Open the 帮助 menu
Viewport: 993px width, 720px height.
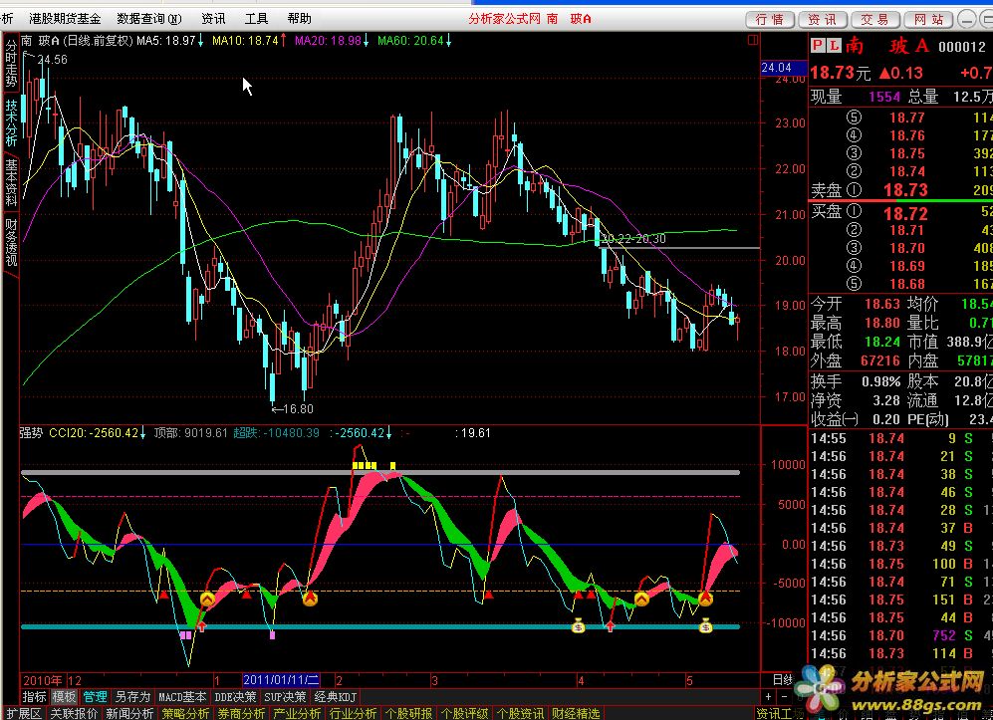pos(299,19)
